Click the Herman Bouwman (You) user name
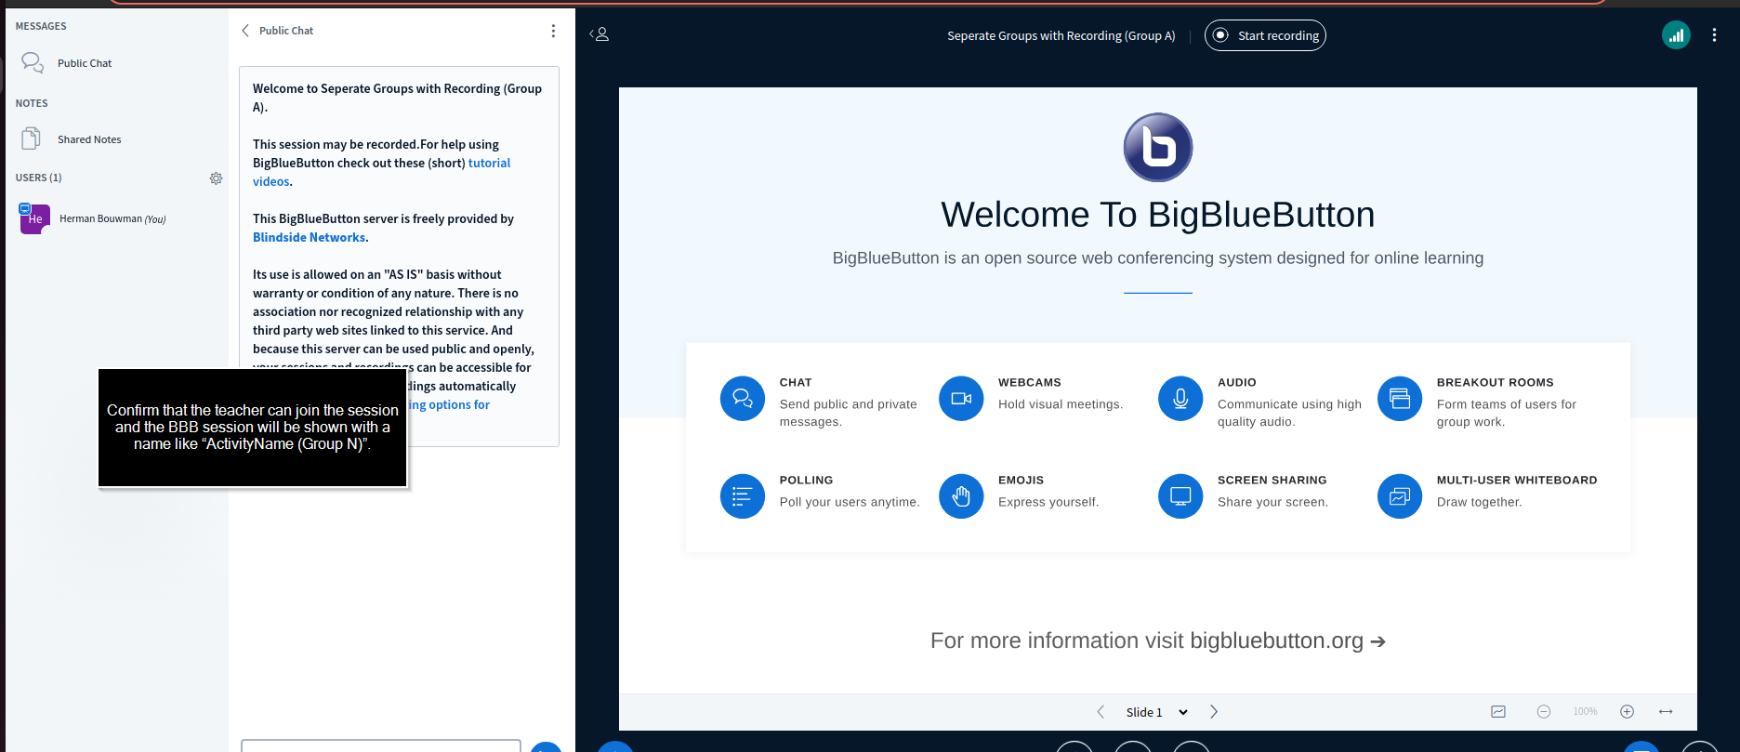The width and height of the screenshot is (1740, 752). [112, 219]
